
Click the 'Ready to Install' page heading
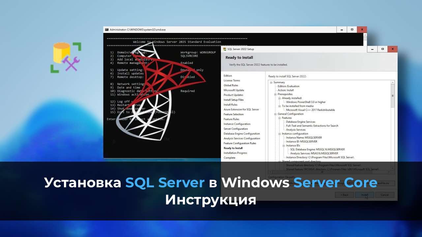(x=239, y=58)
